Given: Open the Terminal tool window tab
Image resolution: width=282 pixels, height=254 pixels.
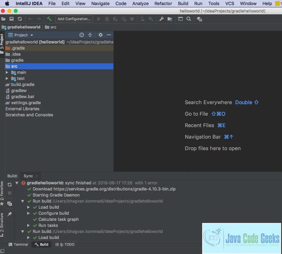Looking at the screenshot, I should [18, 244].
